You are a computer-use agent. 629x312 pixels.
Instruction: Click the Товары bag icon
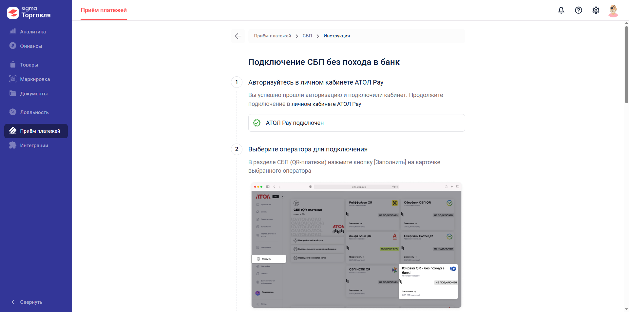coord(13,65)
